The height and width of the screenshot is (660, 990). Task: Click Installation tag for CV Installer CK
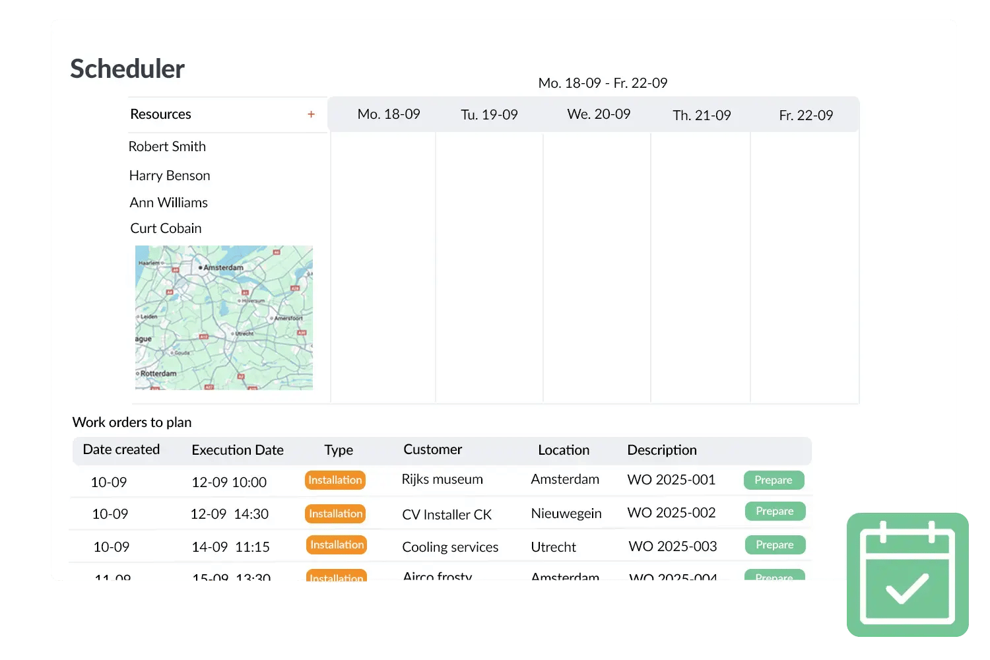pyautogui.click(x=335, y=513)
